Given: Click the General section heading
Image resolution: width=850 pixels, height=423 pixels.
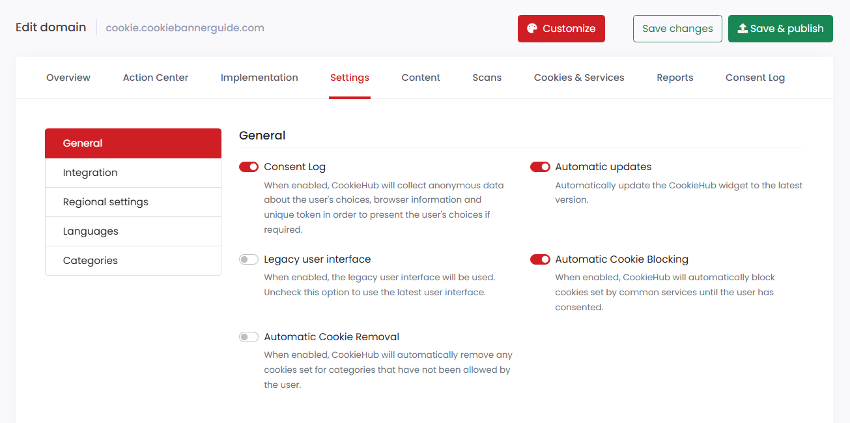Looking at the screenshot, I should click(262, 136).
